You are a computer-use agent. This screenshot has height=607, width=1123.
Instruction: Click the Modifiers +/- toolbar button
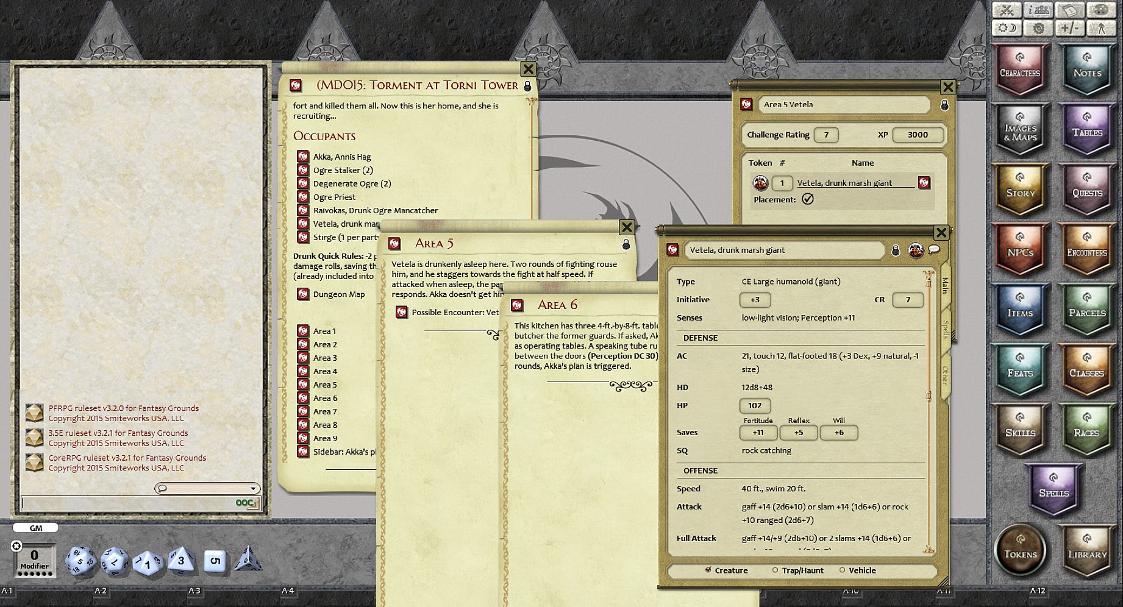[x=1069, y=28]
